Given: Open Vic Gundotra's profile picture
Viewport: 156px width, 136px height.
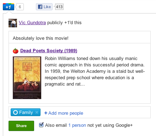Looking at the screenshot, I should pos(13,23).
